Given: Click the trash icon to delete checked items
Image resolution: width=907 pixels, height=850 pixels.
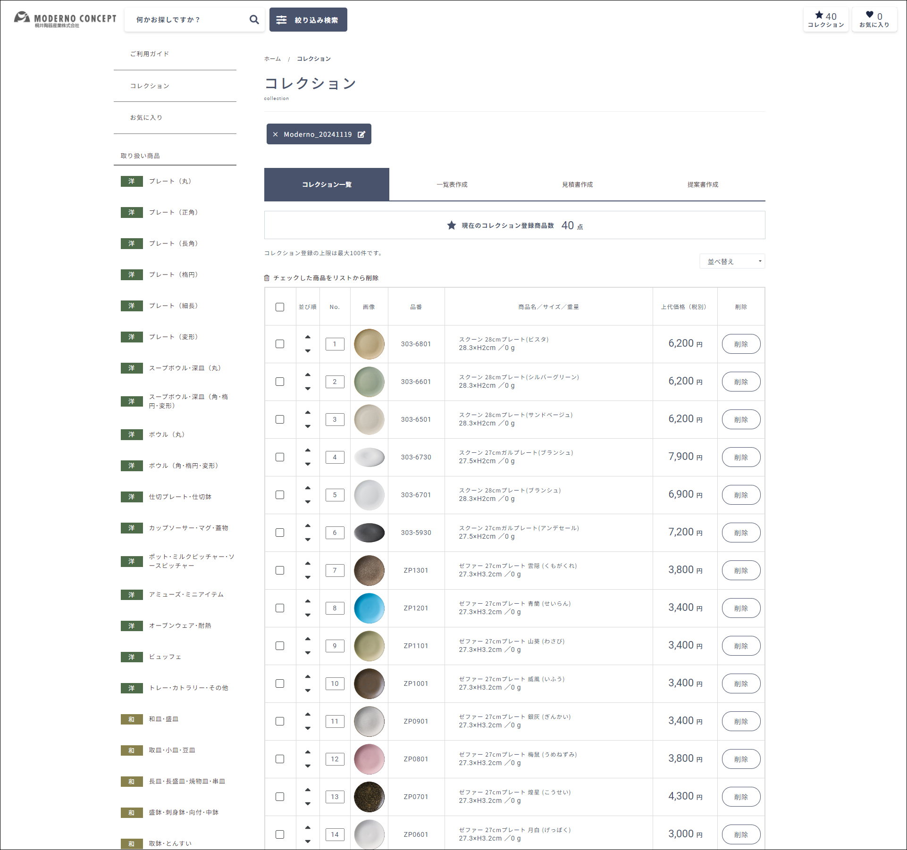Looking at the screenshot, I should [267, 278].
